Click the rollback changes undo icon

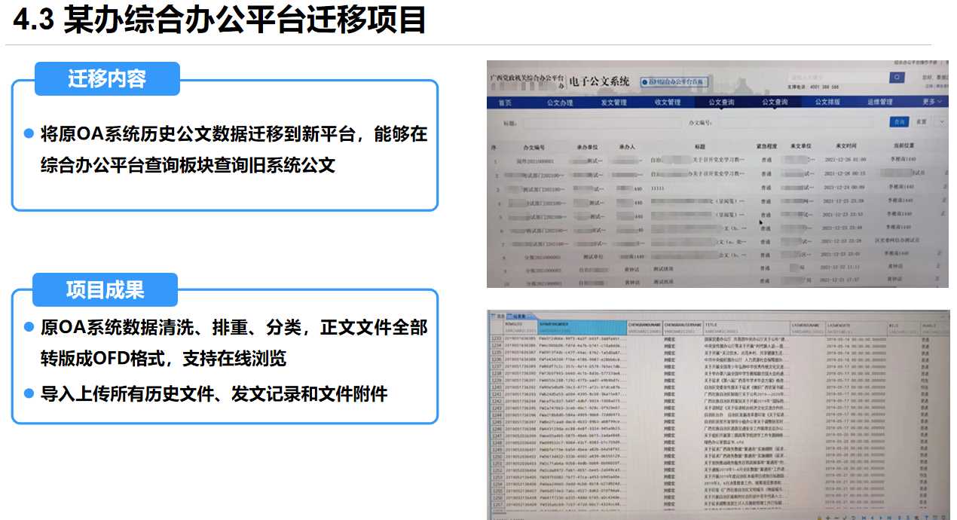pos(854,516)
